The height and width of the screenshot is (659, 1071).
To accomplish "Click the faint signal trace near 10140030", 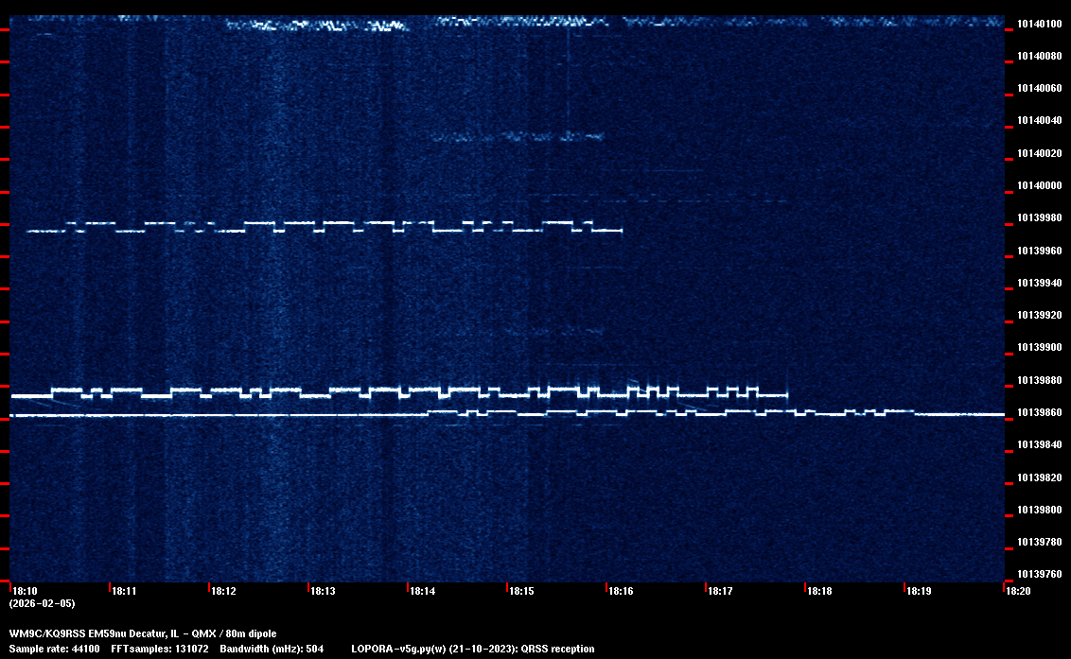I will [516, 137].
